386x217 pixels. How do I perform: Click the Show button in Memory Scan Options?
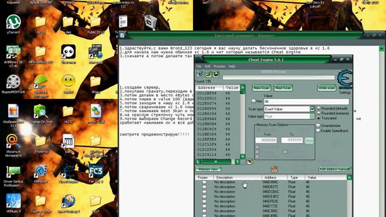point(309,140)
